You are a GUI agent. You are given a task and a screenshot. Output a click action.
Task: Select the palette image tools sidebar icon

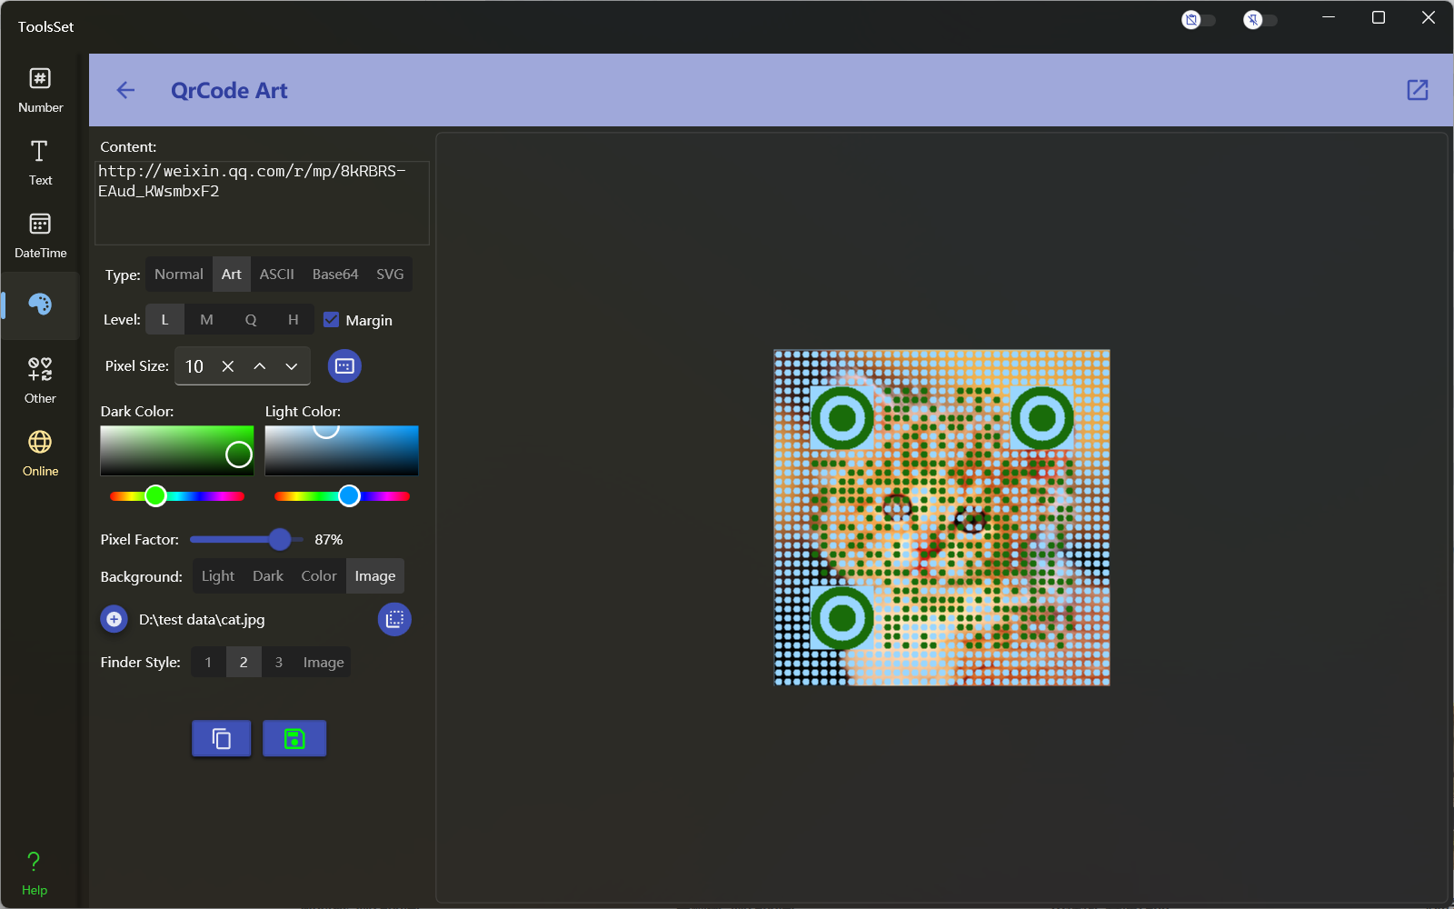(40, 305)
